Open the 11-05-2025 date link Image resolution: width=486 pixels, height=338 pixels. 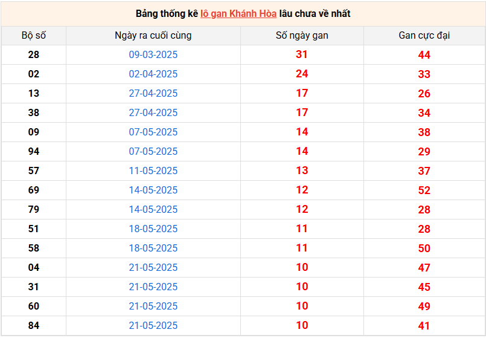click(x=153, y=171)
